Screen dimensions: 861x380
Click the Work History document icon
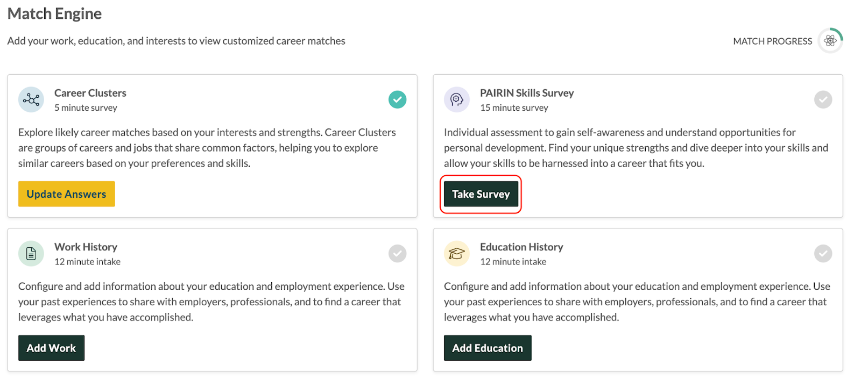tap(31, 253)
